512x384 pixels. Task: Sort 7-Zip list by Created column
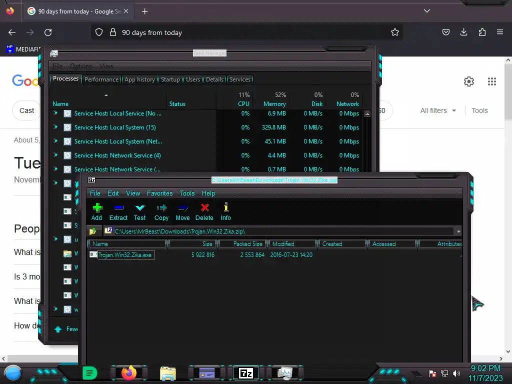[x=342, y=244]
